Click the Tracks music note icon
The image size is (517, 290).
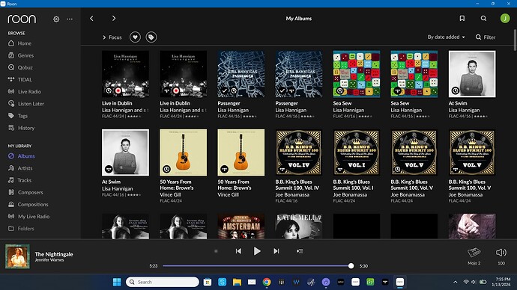coord(11,180)
